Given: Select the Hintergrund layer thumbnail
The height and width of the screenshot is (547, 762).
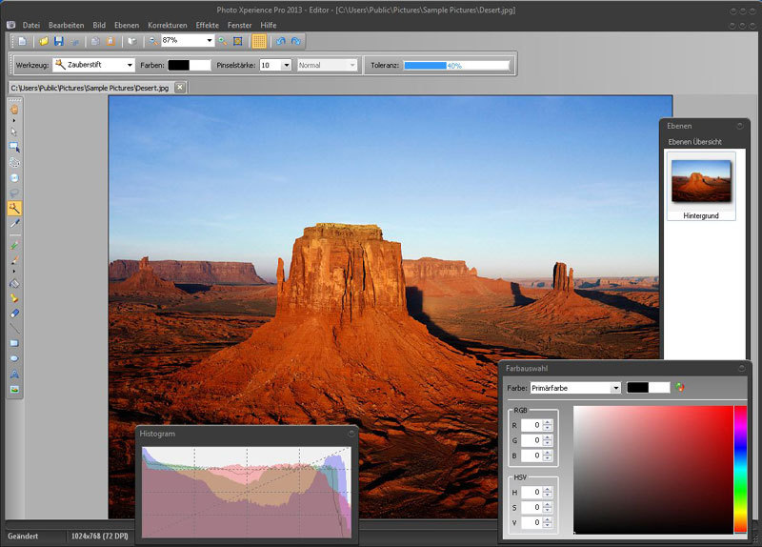Looking at the screenshot, I should tap(701, 186).
